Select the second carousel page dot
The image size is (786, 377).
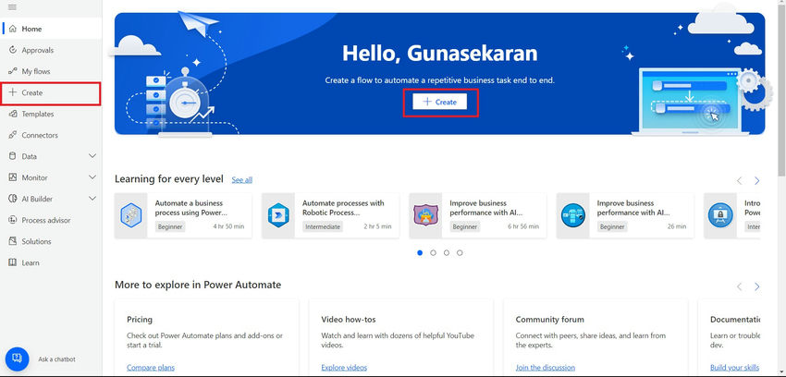click(433, 253)
